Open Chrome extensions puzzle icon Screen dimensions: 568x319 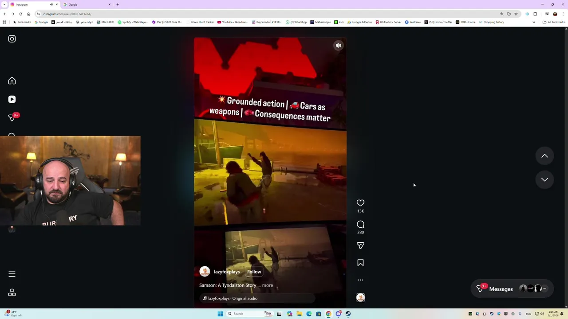tap(535, 14)
